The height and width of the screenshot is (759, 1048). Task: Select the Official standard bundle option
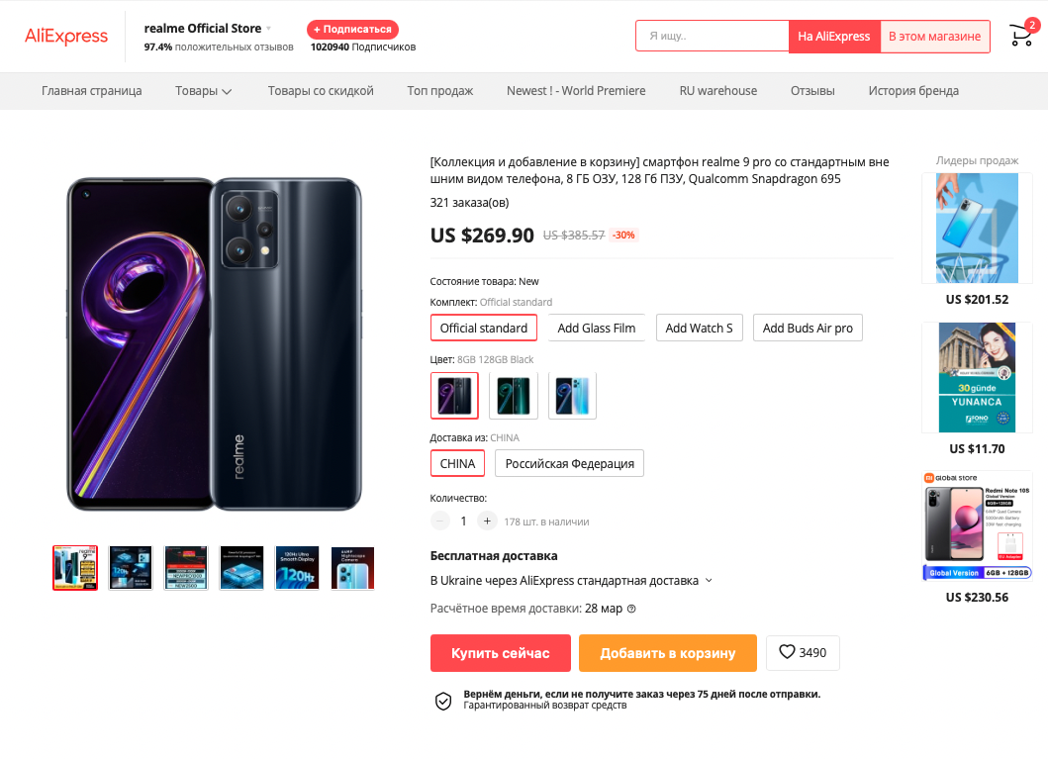pos(484,328)
